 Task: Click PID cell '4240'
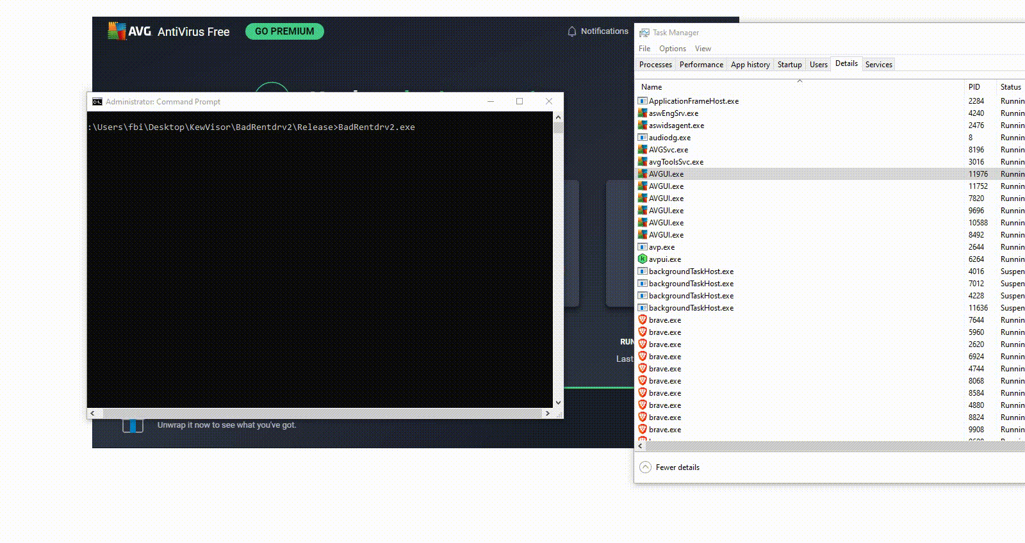(x=976, y=113)
